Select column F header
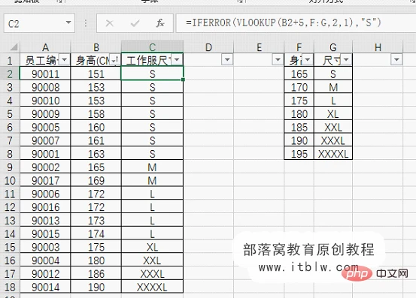The image size is (416, 298). (x=299, y=47)
